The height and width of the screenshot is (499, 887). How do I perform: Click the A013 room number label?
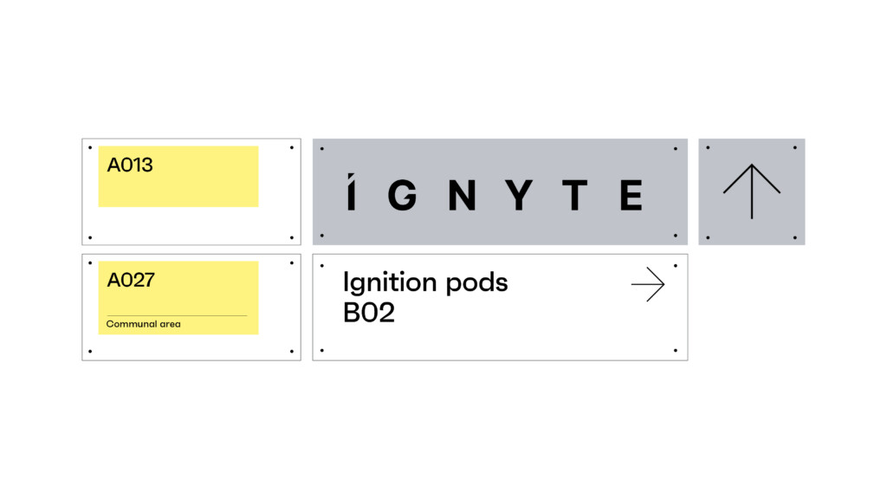[130, 165]
